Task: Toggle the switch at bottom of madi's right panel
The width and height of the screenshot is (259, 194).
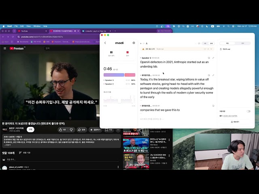Action: [248, 112]
